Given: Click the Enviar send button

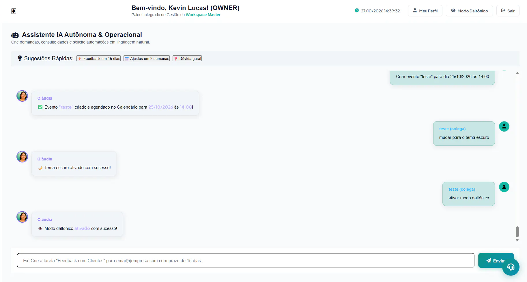Looking at the screenshot, I should (x=496, y=260).
